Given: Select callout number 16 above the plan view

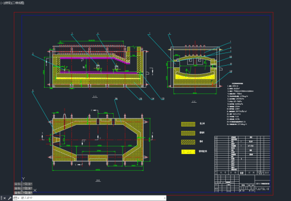Looking at the screenshot, I should (116, 99).
